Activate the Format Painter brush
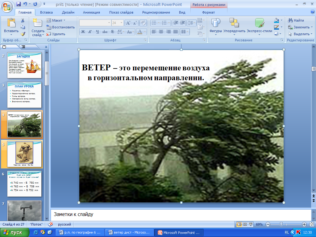Image resolution: width=316 pixels, height=237 pixels. tap(23, 34)
